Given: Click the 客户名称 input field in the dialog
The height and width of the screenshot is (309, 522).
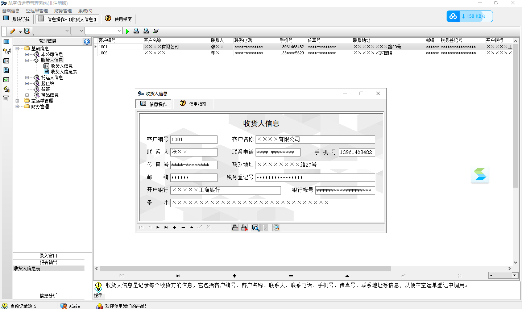Looking at the screenshot, I should click(x=315, y=139).
